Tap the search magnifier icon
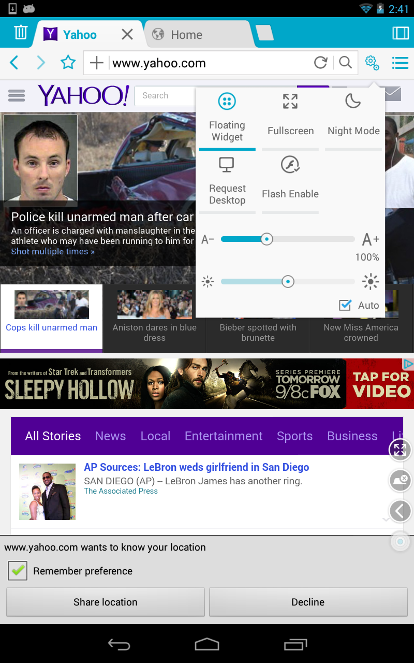 (x=345, y=63)
